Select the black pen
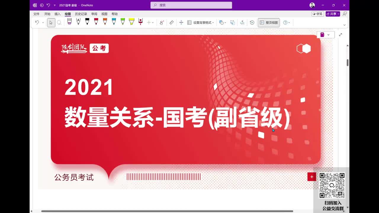Screen dimensions: 379x213 click(87, 22)
